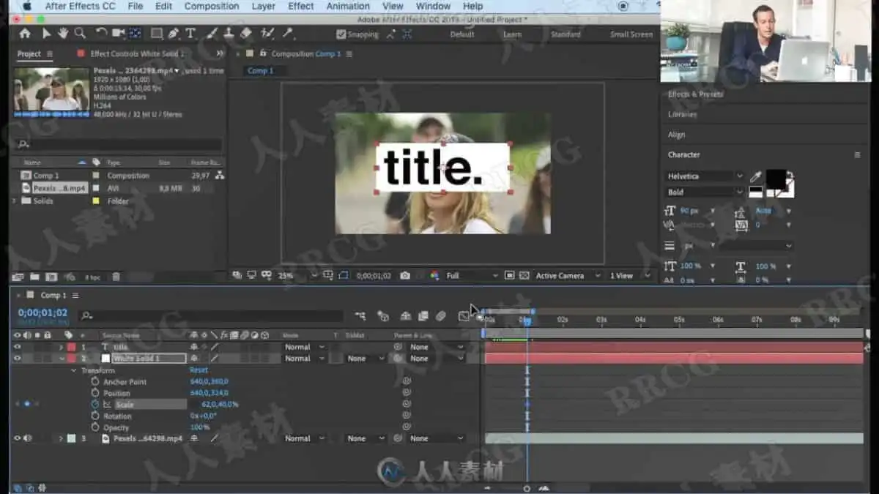Select the Puppet Pin tool

289,34
